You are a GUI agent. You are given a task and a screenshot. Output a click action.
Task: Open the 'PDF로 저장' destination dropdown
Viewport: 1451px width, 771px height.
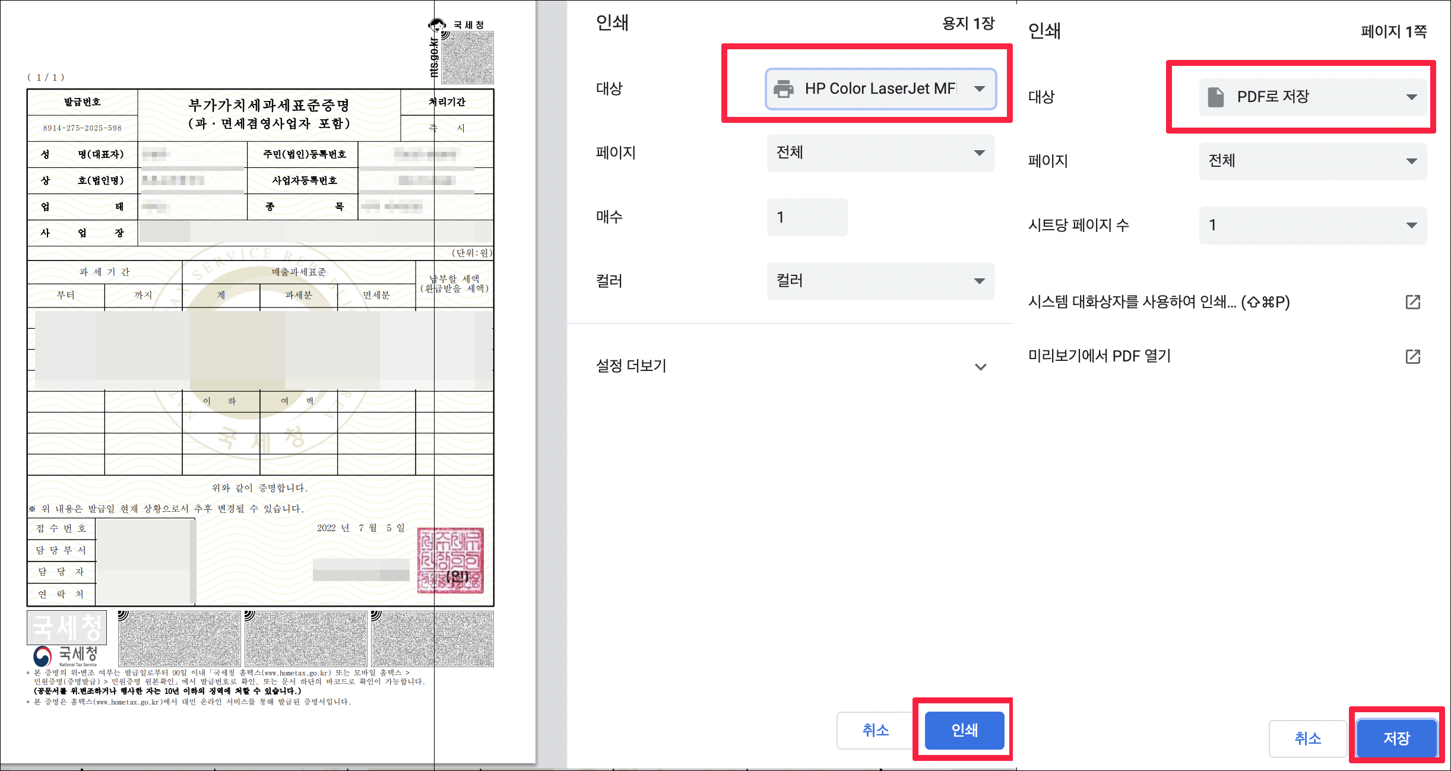[1313, 97]
